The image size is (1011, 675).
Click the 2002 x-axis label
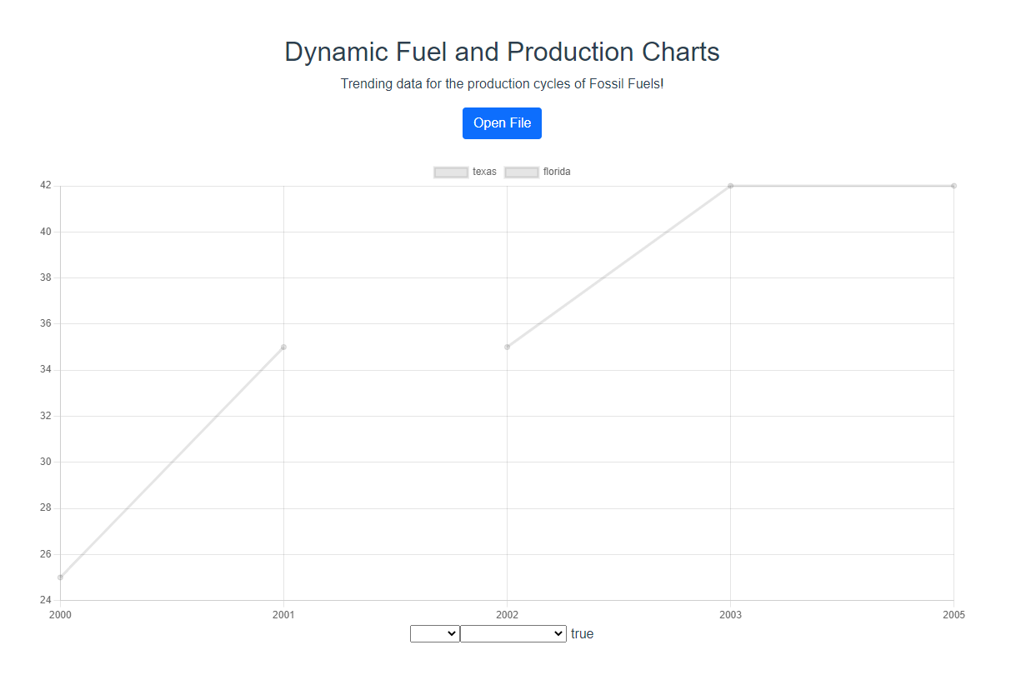507,615
